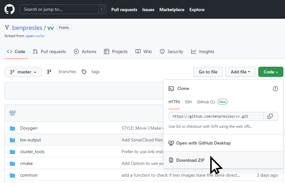View the repository tags link

(95, 72)
